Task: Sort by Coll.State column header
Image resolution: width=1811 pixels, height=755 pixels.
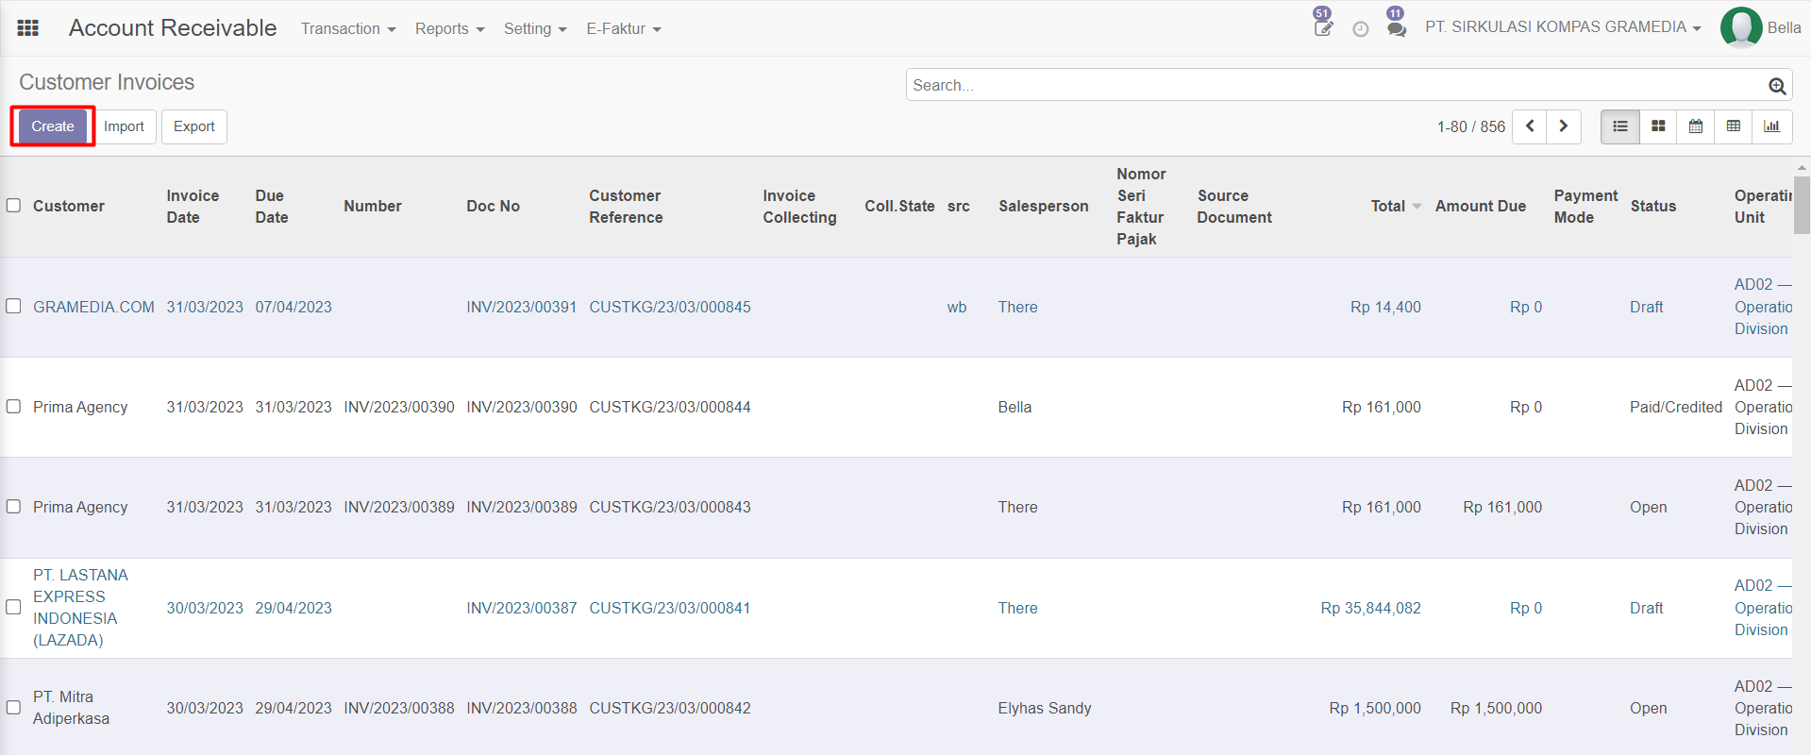Action: click(899, 206)
